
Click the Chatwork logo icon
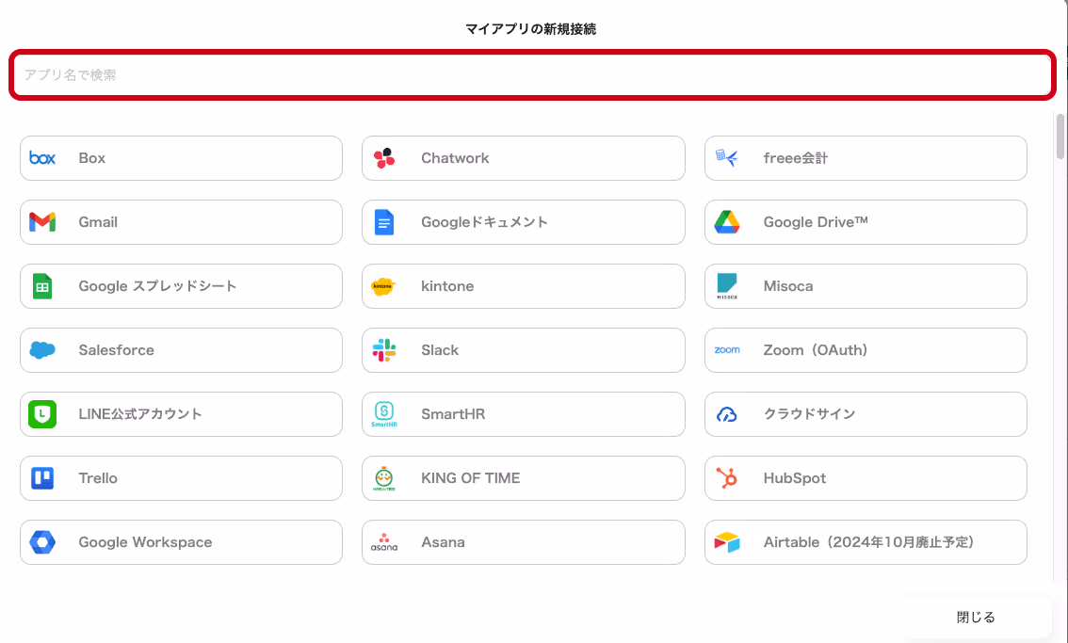[384, 158]
